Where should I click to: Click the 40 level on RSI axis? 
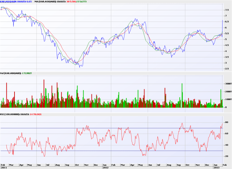tap(227, 145)
